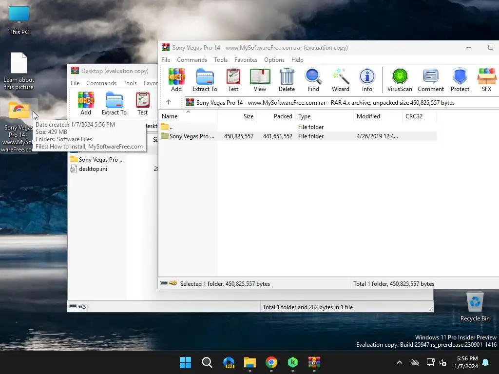Image resolution: width=499 pixels, height=374 pixels.
Task: Sort by Packed column header
Action: (x=276, y=116)
